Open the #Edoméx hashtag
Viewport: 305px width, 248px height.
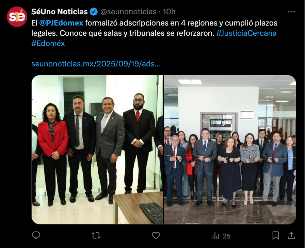48,43
